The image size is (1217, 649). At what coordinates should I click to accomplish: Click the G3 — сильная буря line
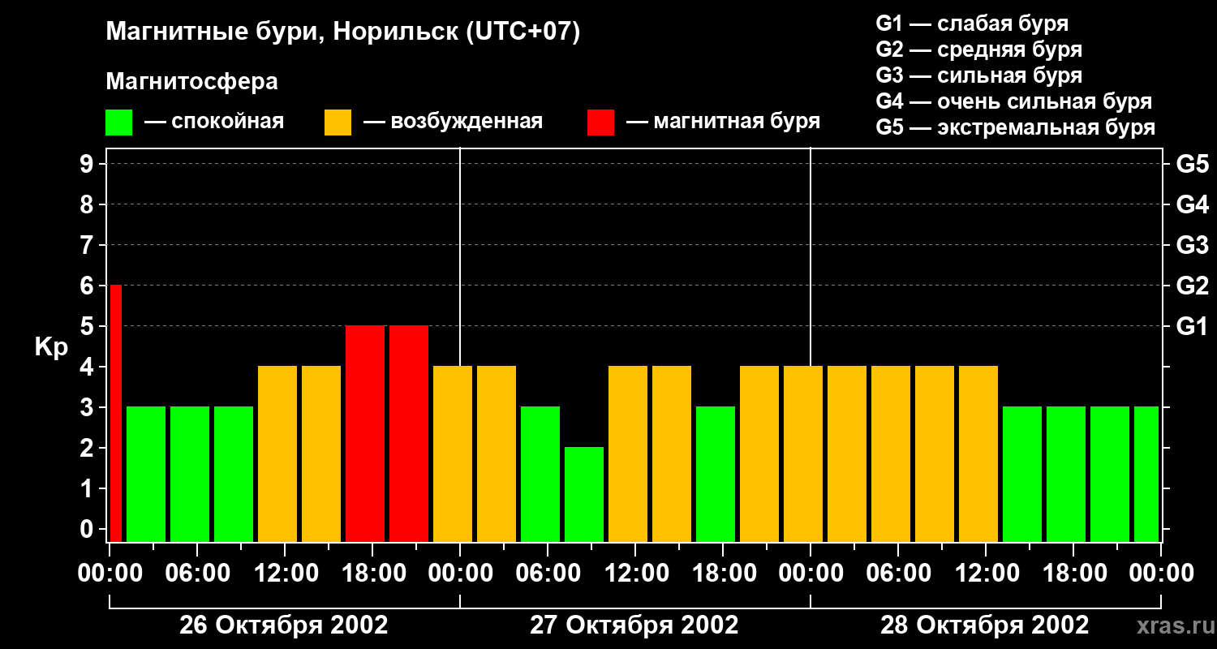coord(979,75)
